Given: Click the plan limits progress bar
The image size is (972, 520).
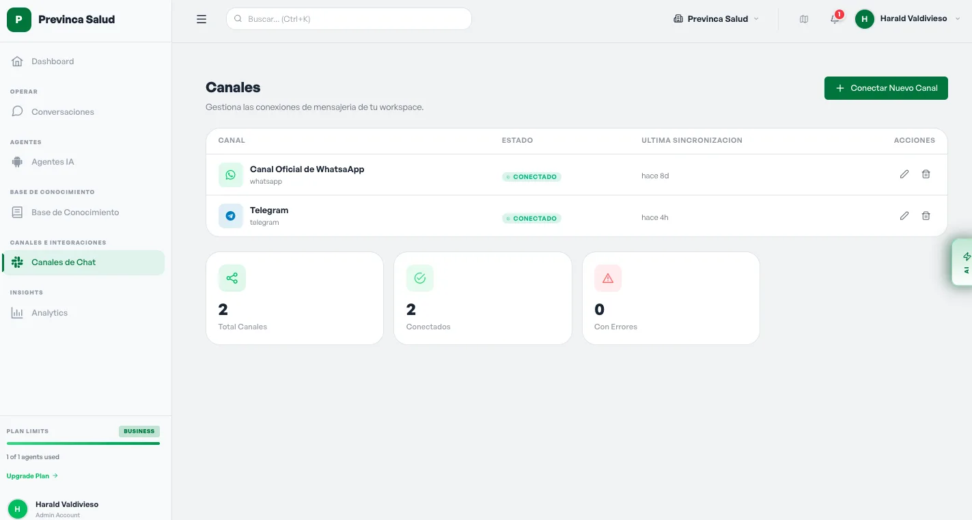Looking at the screenshot, I should (x=83, y=443).
